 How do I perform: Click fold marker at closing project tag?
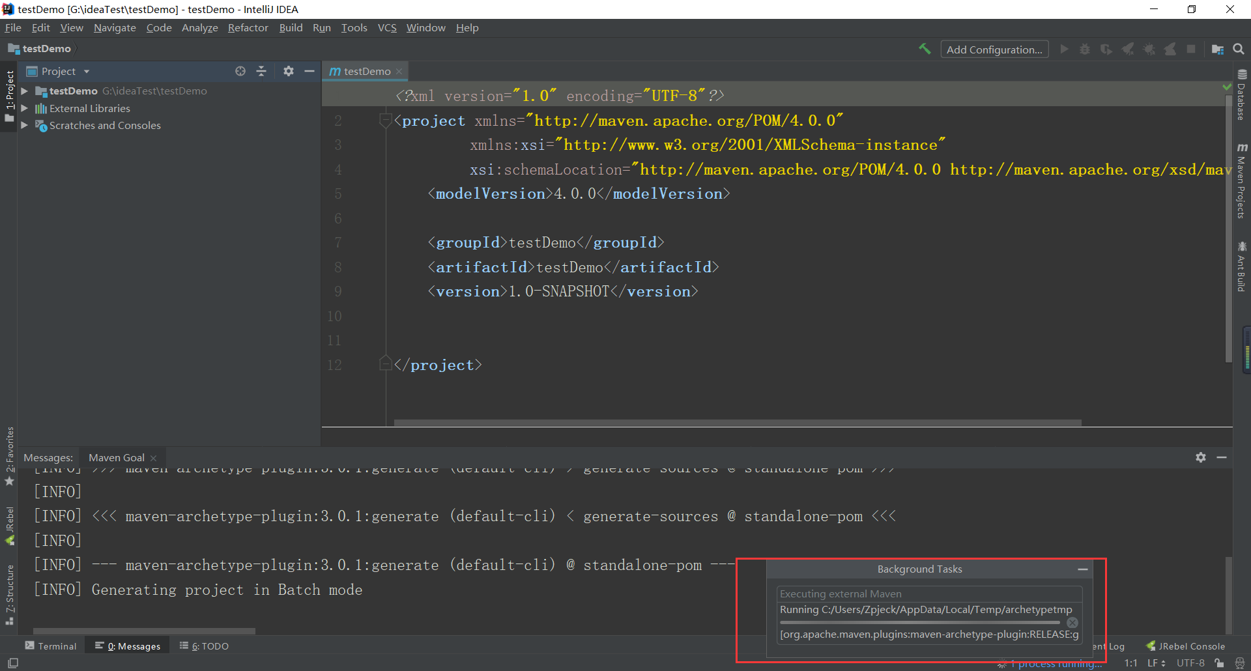point(385,364)
